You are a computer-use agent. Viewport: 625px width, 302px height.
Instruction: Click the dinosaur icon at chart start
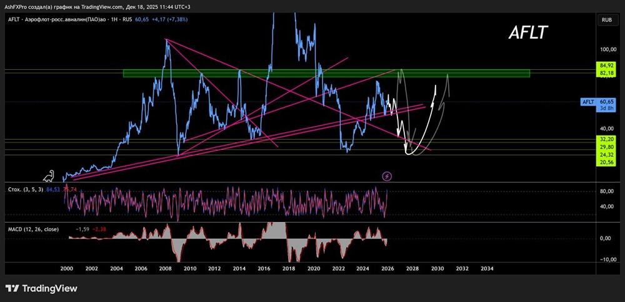coord(49,175)
